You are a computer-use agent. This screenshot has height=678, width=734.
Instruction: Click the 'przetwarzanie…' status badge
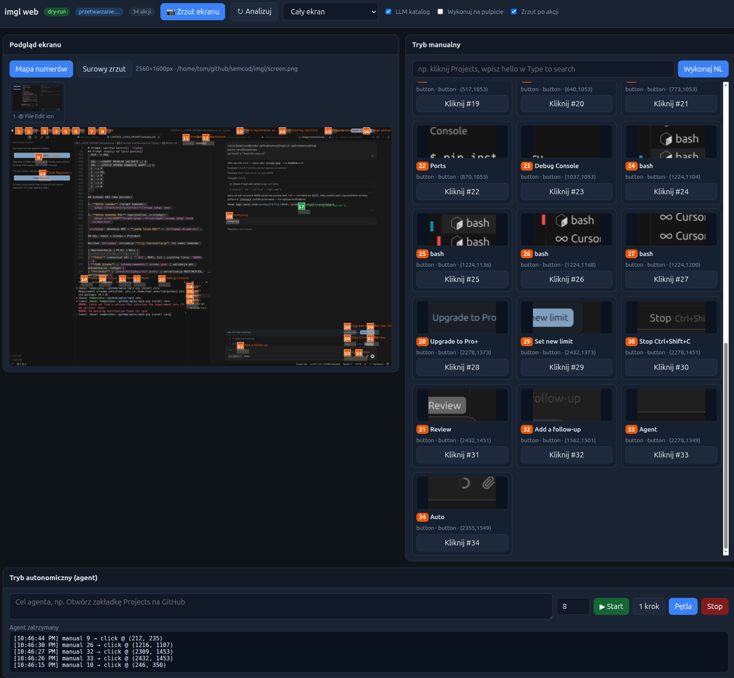click(99, 12)
